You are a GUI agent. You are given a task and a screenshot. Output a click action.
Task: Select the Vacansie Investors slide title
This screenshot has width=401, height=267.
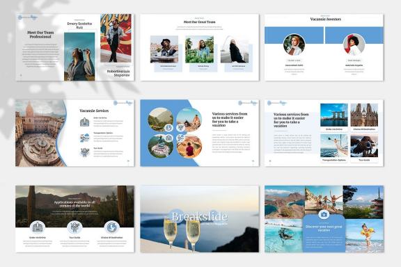[326, 19]
